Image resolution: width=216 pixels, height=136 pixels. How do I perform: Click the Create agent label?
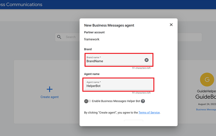coord(50,97)
